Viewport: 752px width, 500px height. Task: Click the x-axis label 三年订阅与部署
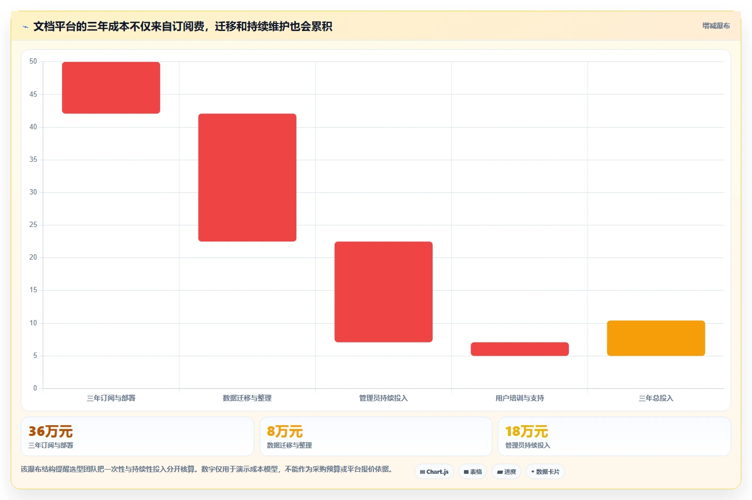click(111, 398)
